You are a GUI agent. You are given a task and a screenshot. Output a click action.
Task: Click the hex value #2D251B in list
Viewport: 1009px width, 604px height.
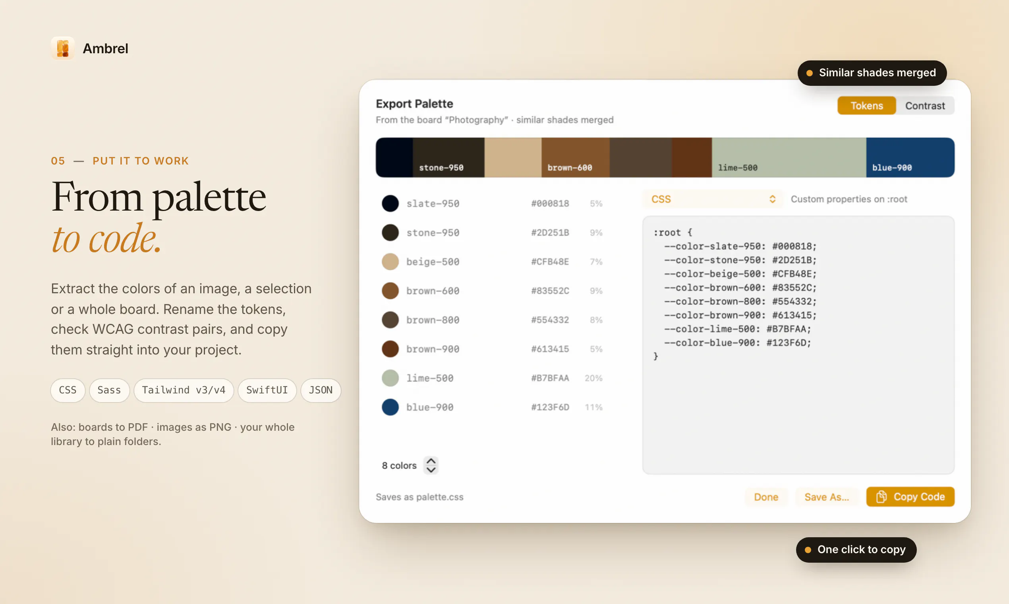550,233
